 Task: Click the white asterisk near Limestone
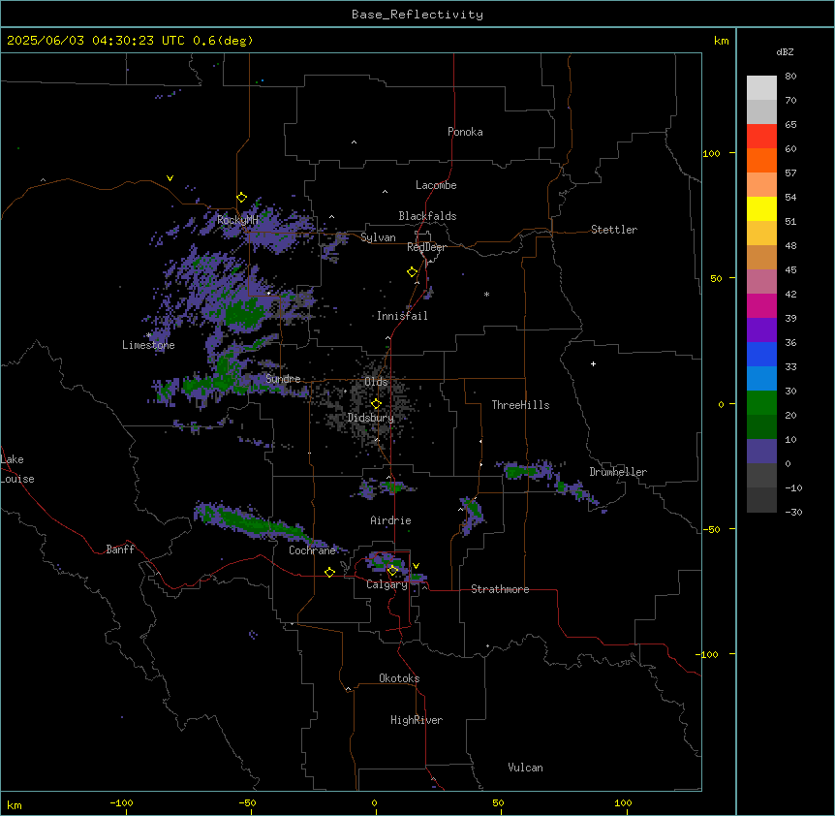(149, 335)
